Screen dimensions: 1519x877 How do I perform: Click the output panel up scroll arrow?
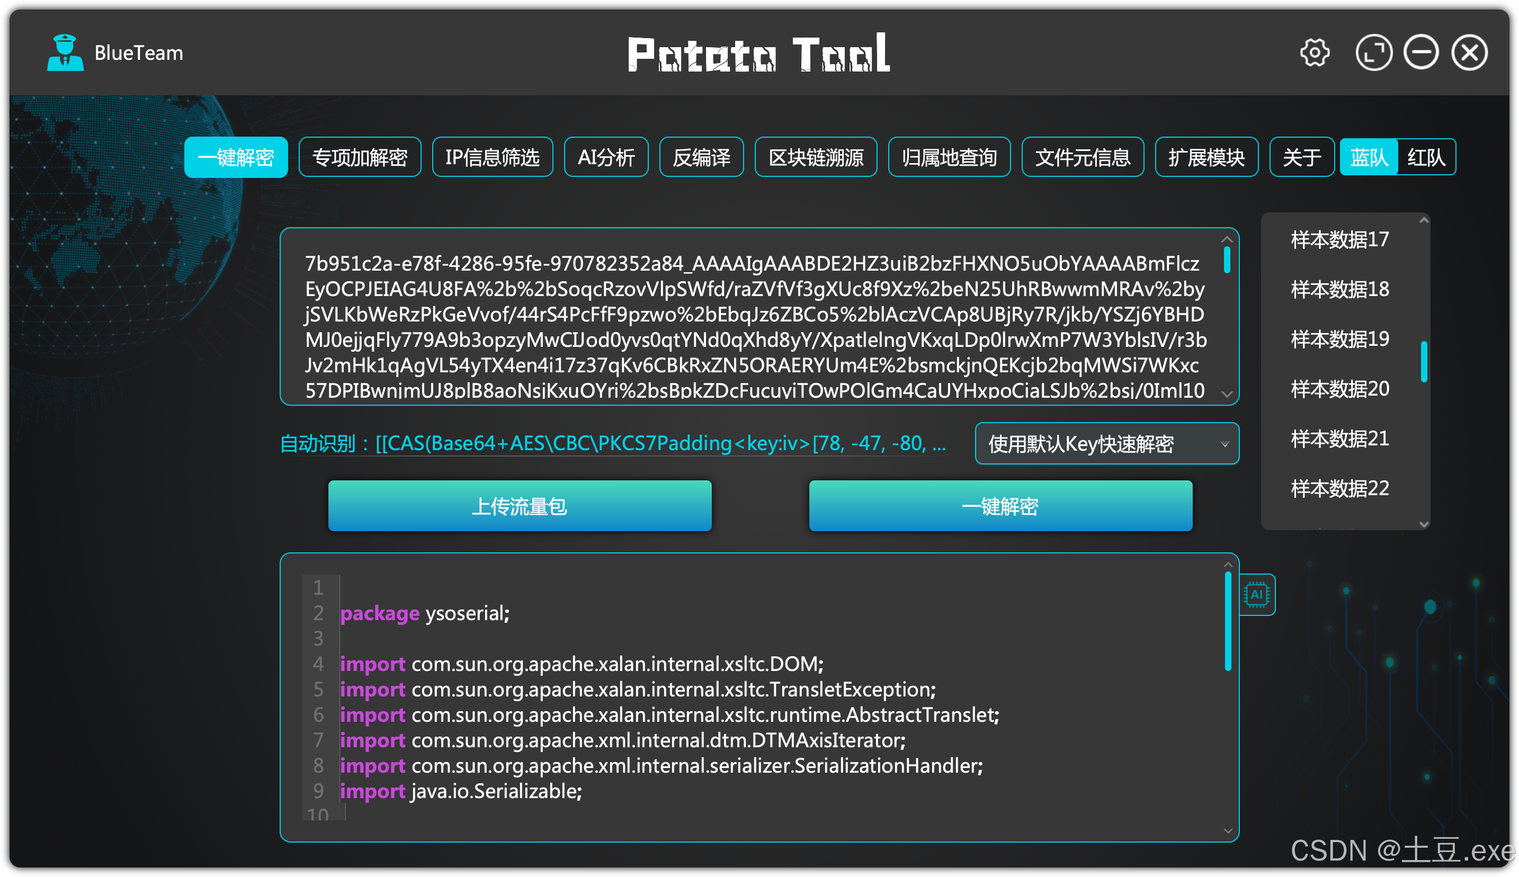[x=1228, y=565]
